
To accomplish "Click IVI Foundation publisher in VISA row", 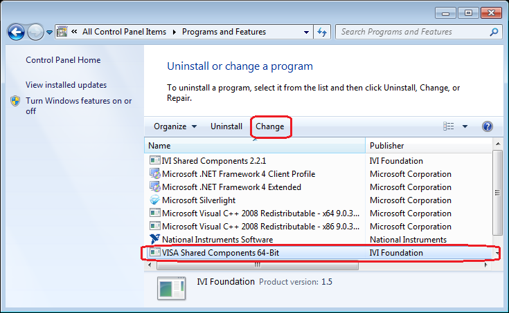I will pyautogui.click(x=396, y=253).
